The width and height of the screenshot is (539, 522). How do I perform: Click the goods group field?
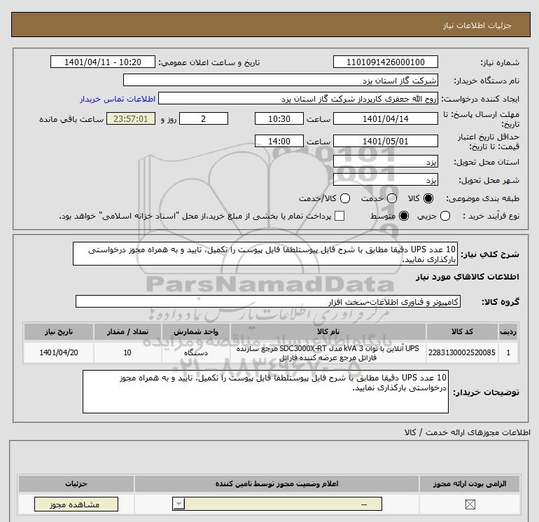(x=268, y=301)
